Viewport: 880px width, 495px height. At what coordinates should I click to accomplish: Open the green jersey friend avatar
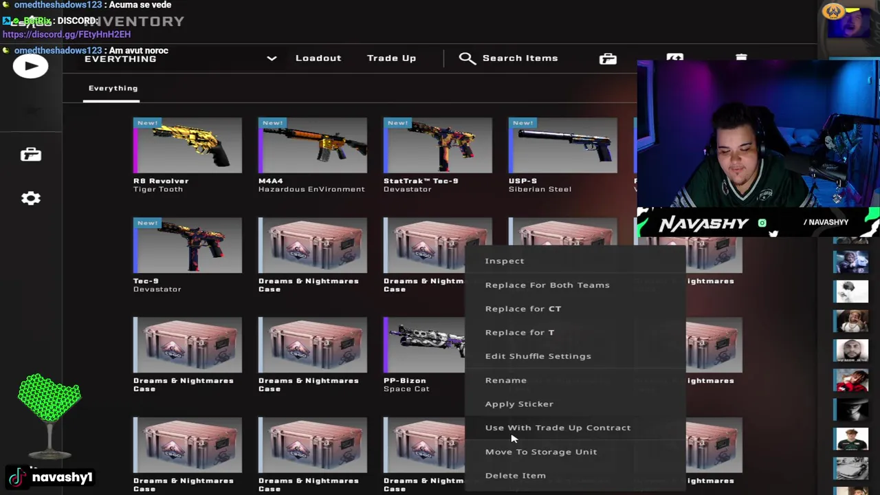click(851, 439)
